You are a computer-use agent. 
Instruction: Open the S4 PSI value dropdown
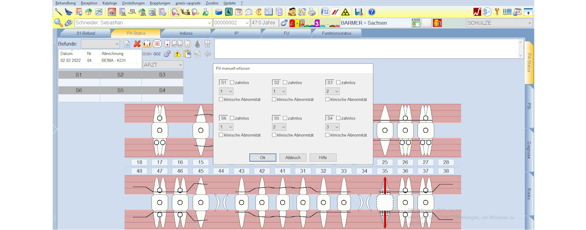[332, 127]
